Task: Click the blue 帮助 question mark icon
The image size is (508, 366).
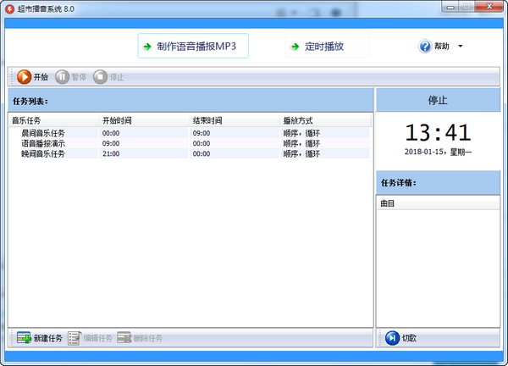Action: [x=425, y=47]
